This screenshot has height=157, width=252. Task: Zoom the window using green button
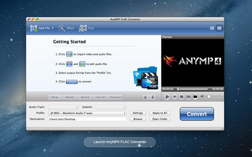37,19
